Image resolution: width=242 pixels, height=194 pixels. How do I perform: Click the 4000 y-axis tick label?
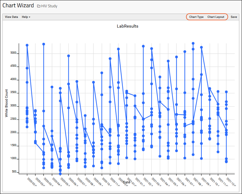(13, 80)
